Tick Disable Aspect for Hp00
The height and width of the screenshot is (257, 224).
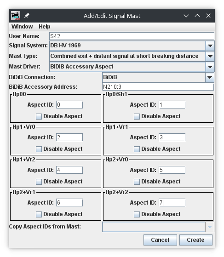(x=39, y=116)
